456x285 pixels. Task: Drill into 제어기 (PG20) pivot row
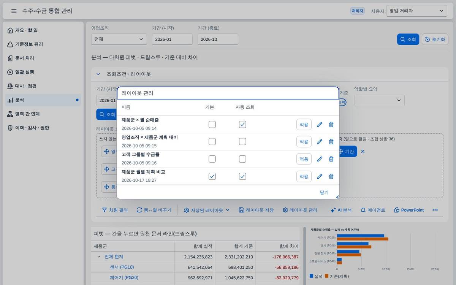pyautogui.click(x=124, y=277)
